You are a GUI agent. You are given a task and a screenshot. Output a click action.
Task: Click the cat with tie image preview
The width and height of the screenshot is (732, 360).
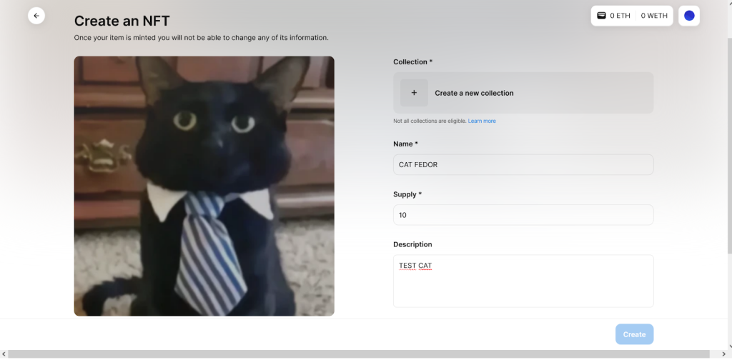204,186
